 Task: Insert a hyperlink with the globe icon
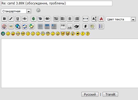[18, 26]
